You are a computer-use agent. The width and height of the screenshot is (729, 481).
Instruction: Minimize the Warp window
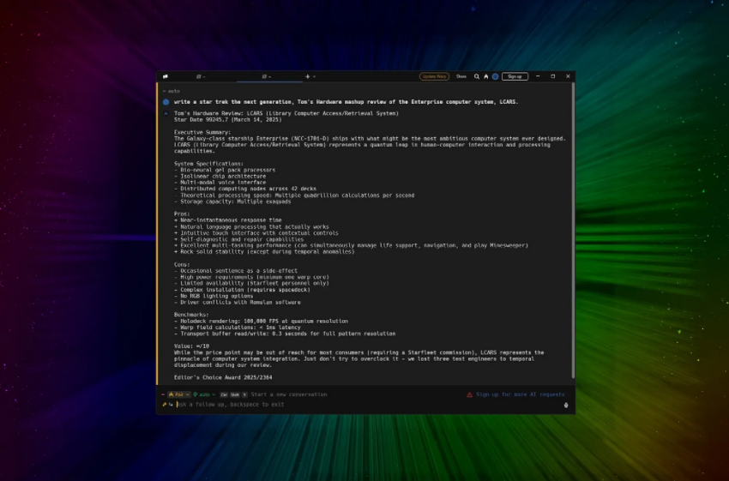[x=538, y=76]
